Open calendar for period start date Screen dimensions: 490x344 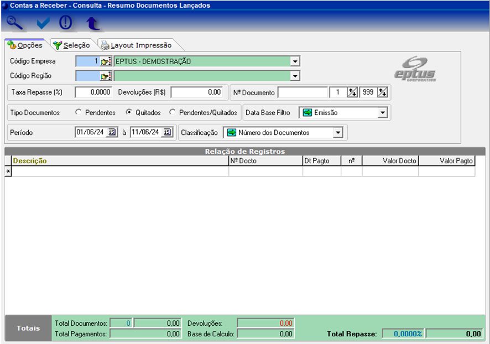click(x=112, y=133)
